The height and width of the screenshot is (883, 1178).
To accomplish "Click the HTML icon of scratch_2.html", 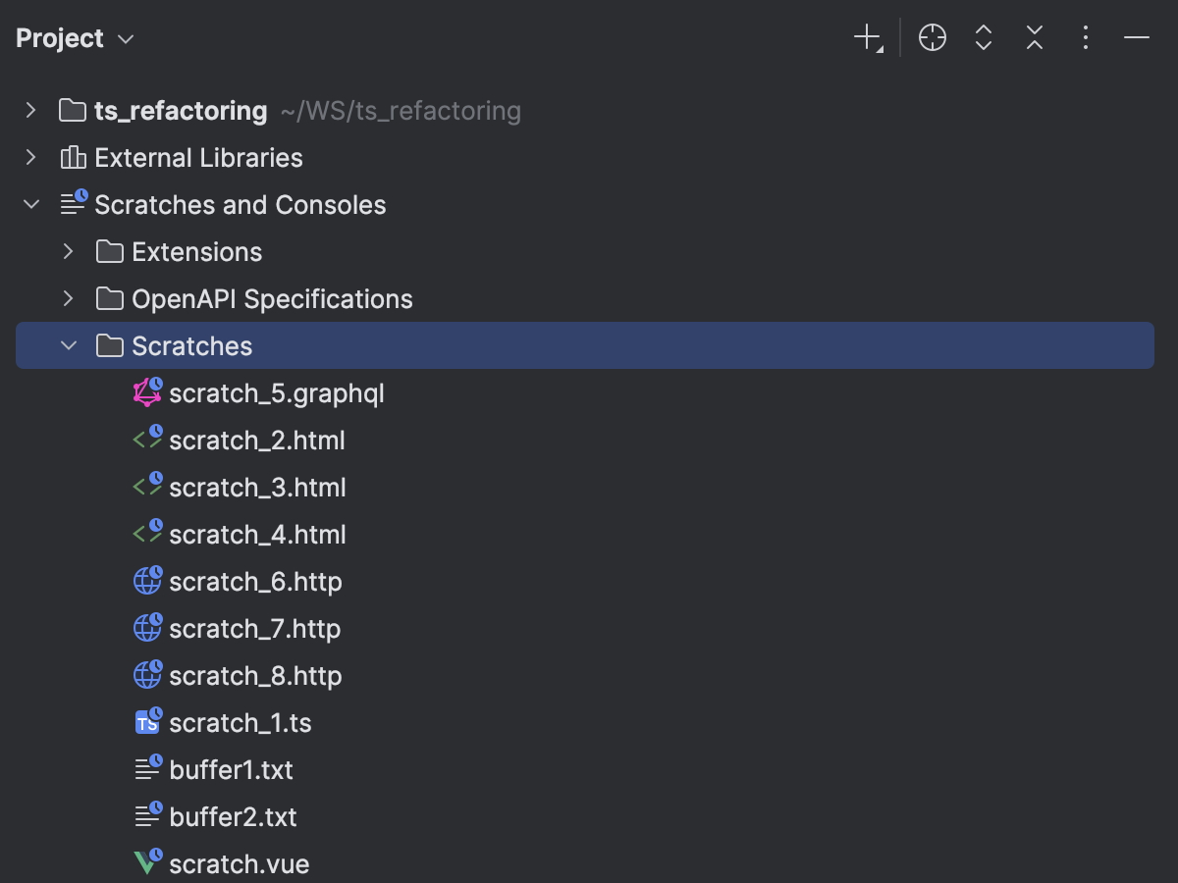I will click(147, 440).
